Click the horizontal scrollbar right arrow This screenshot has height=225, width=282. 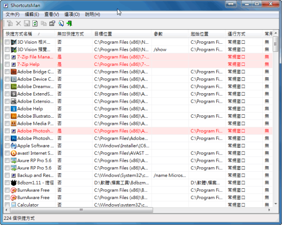tap(269, 210)
